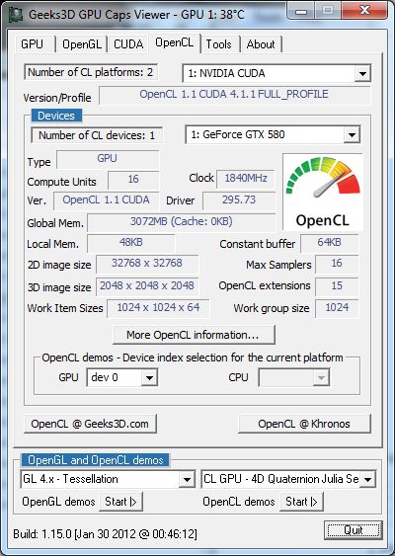Click the Clock 1840MHz field
The image size is (395, 556).
pos(245,179)
